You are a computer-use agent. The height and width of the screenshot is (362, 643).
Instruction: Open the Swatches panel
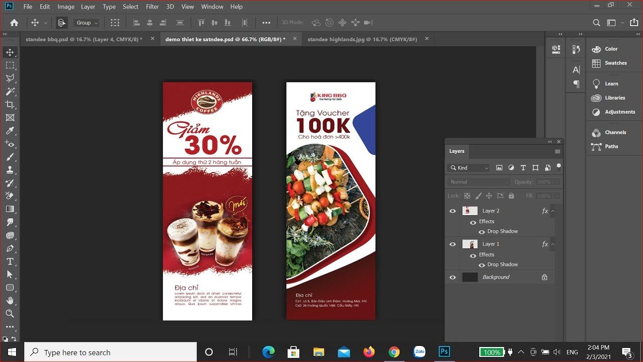point(615,63)
